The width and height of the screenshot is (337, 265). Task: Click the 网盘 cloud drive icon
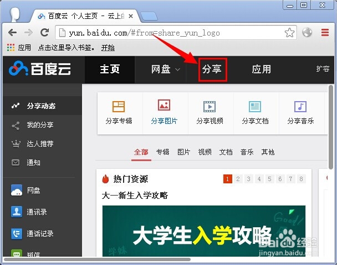pos(17,190)
